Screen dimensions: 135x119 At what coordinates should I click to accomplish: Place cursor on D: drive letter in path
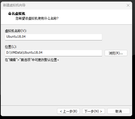[8, 53]
